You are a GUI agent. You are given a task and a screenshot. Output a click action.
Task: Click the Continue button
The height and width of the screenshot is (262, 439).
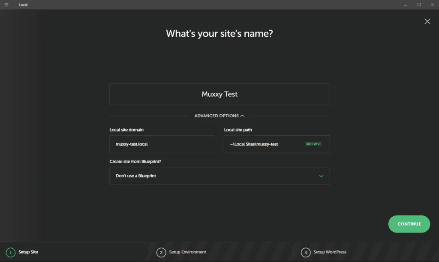click(x=409, y=224)
